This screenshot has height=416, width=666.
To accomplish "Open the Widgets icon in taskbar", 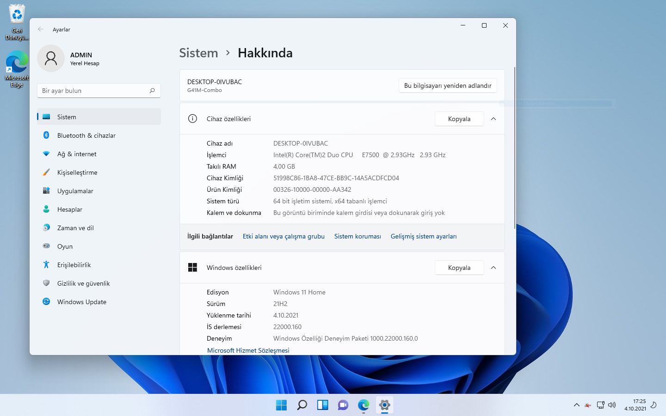I will [x=322, y=405].
